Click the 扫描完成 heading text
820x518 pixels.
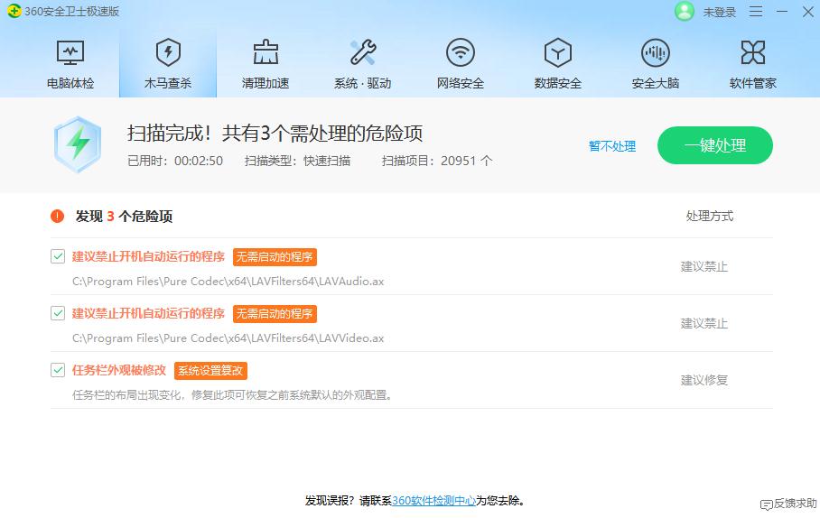click(x=275, y=134)
